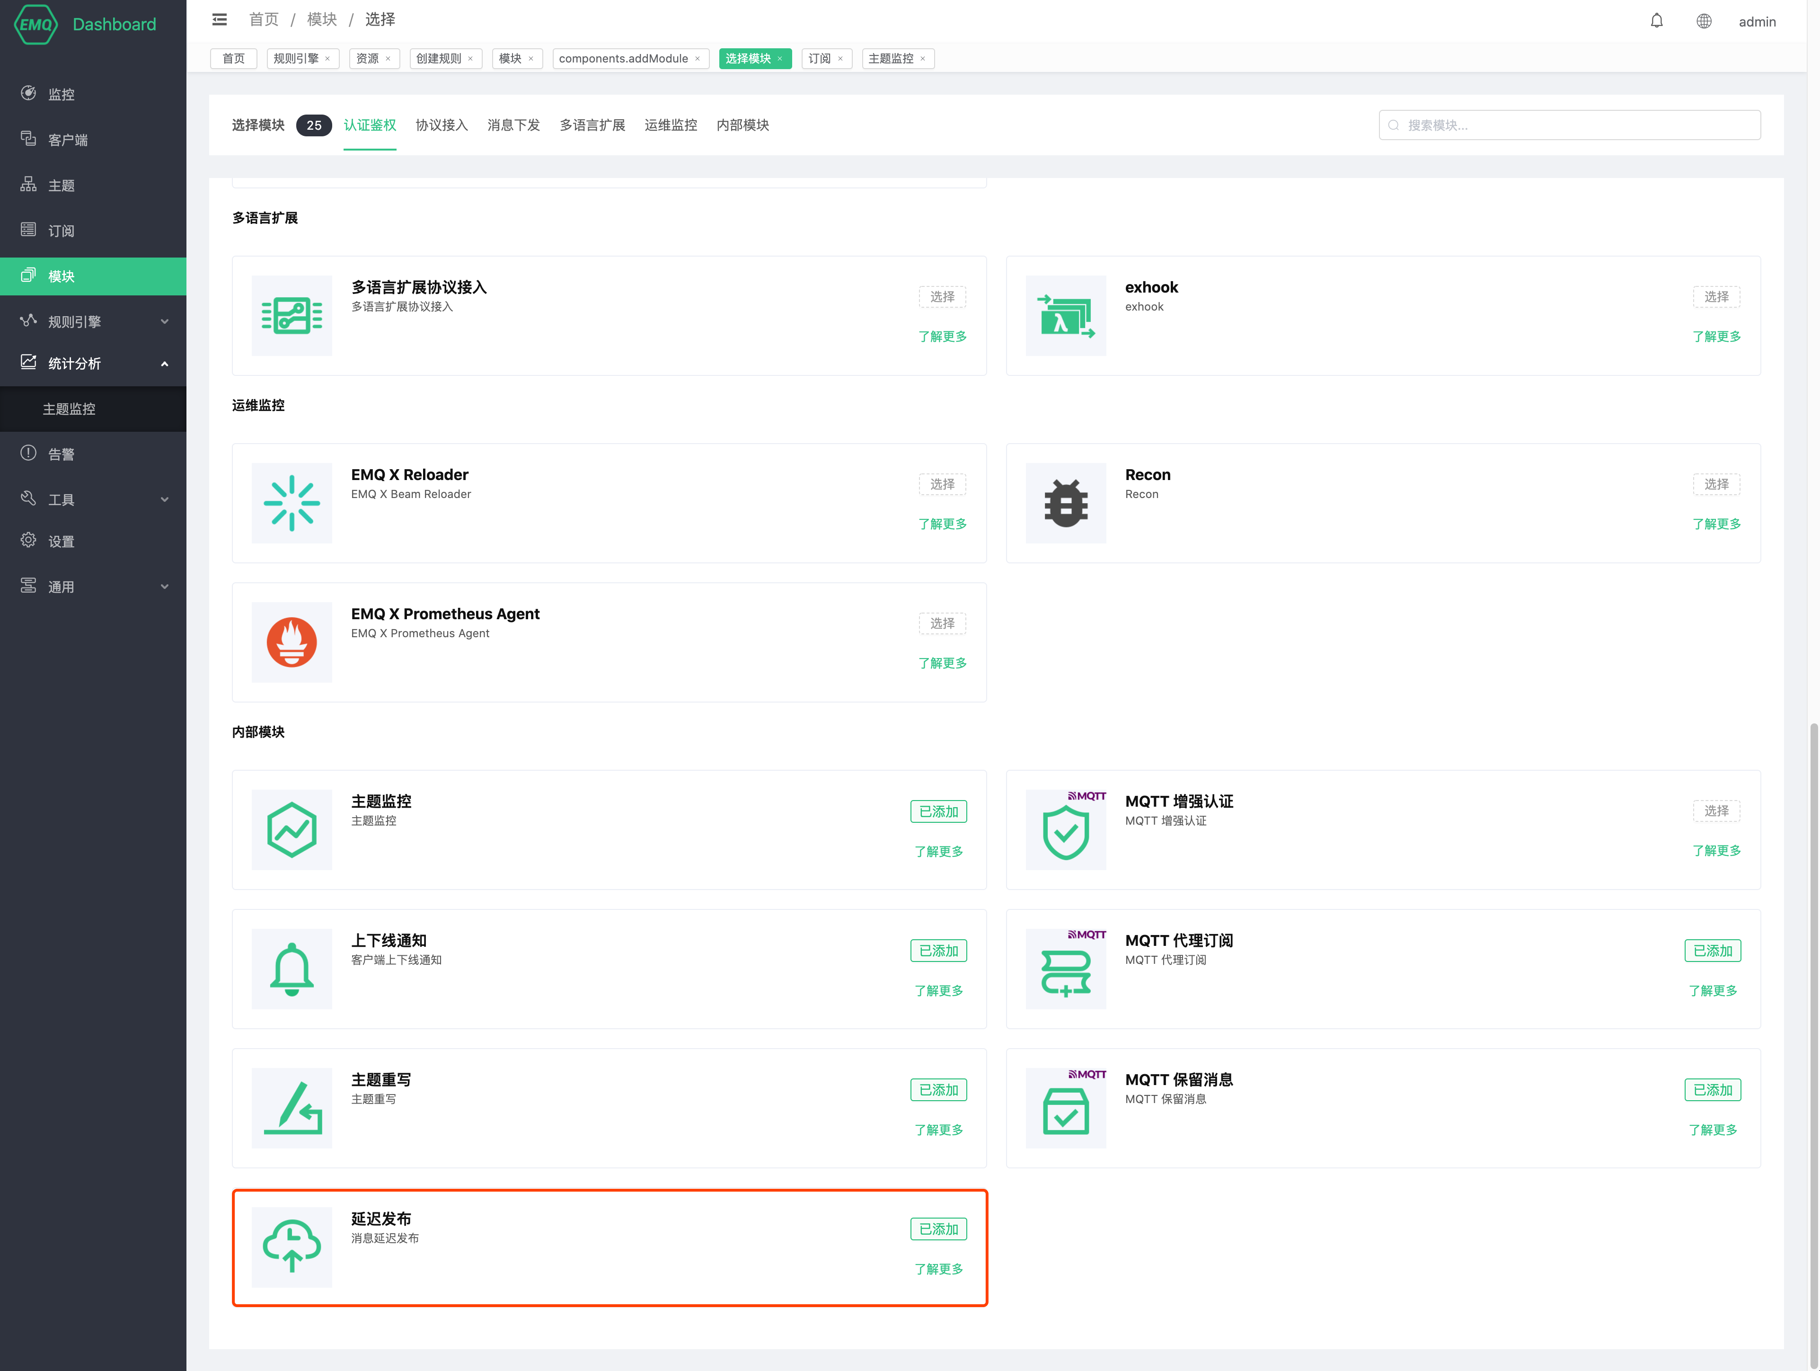This screenshot has height=1371, width=1820.
Task: Collapse sidebar with hamburger icon
Action: (219, 19)
